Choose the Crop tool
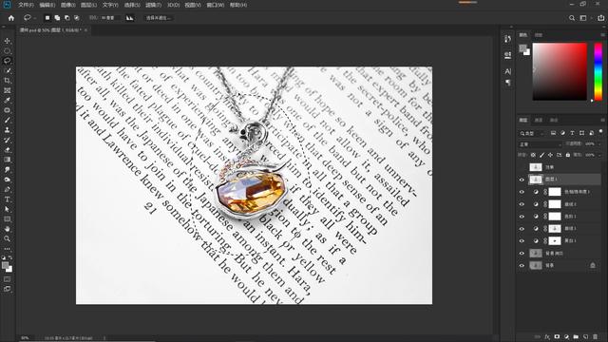This screenshot has width=608, height=342. coord(8,81)
